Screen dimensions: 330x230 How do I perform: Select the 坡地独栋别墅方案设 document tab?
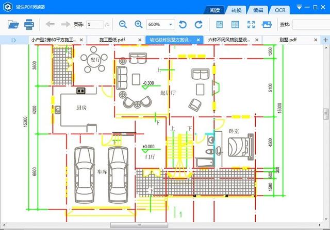coord(171,40)
